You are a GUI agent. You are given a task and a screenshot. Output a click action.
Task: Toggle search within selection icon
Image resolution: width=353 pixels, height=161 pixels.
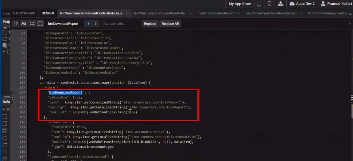[x=40, y=24]
